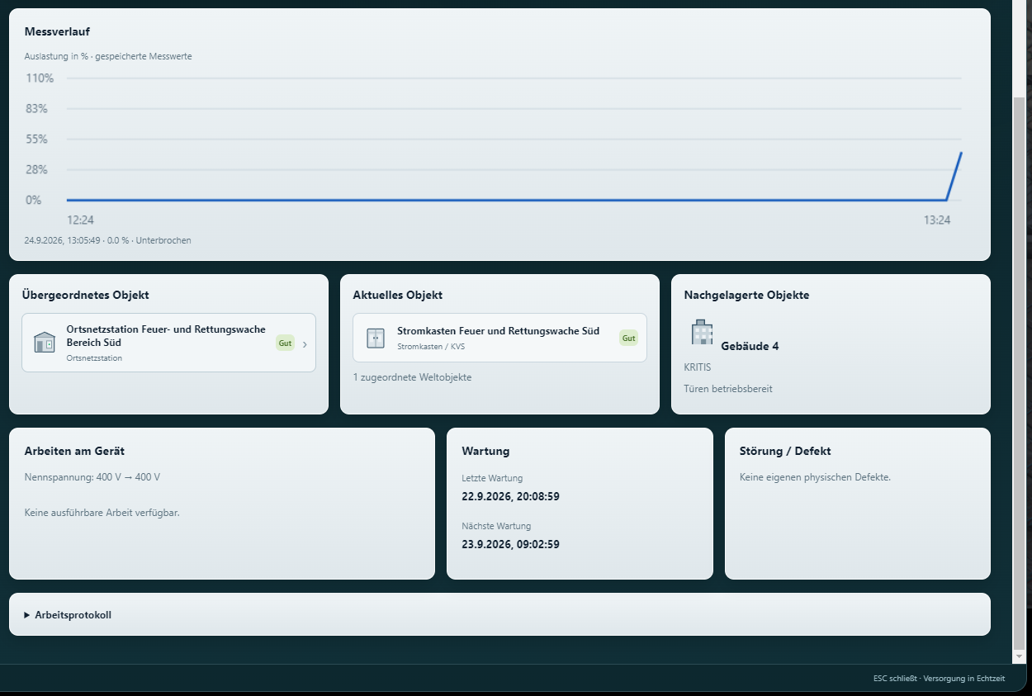Select Stromkasten Feuer und Rettungswache Süd card
This screenshot has height=696, width=1032.
tap(499, 338)
